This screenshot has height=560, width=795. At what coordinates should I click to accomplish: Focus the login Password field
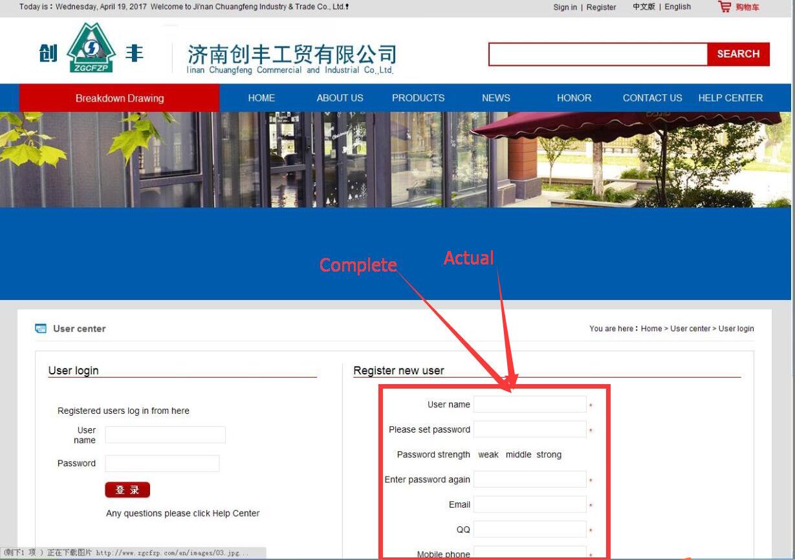click(x=162, y=464)
